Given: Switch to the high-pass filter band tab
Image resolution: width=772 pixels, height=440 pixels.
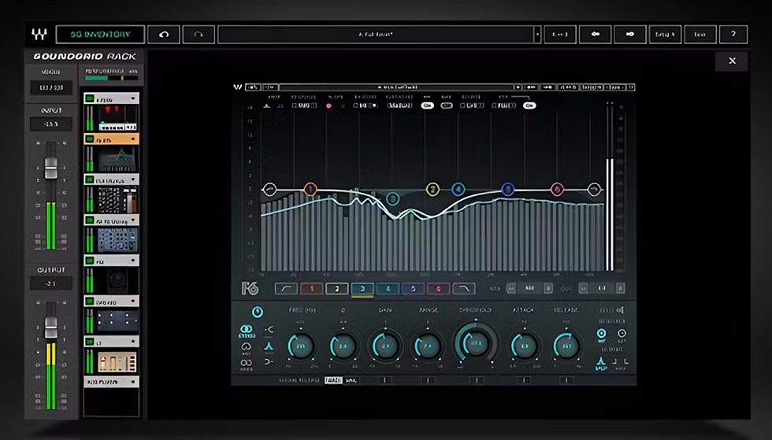Looking at the screenshot, I should click(286, 289).
